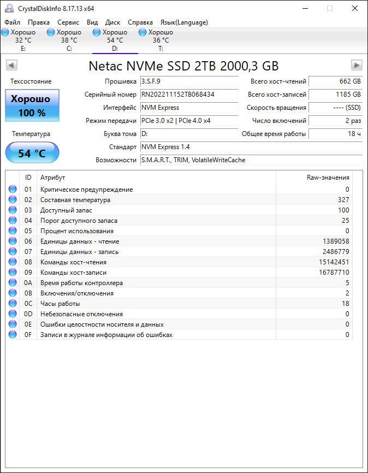Click the Raw-значения column header
The image size is (368, 473).
pos(328,178)
